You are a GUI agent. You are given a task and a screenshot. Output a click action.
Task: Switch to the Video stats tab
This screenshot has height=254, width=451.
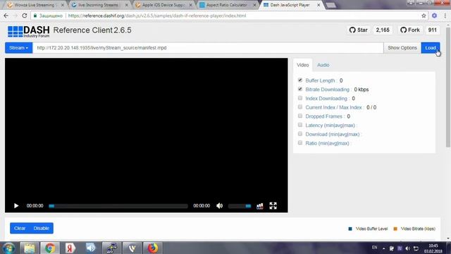pos(302,65)
